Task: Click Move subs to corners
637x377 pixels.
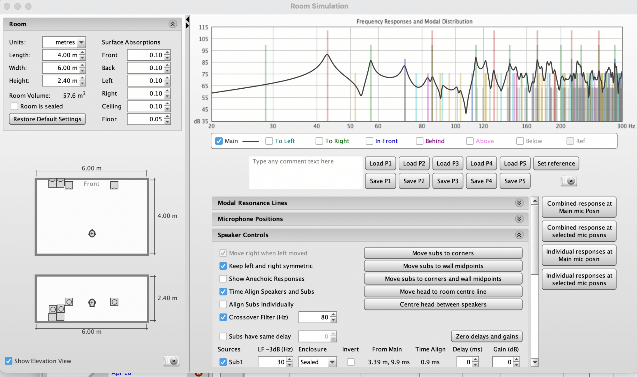Action: pyautogui.click(x=443, y=253)
